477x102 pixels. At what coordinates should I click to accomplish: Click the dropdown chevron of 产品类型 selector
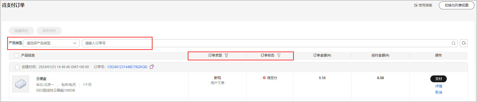[75, 43]
